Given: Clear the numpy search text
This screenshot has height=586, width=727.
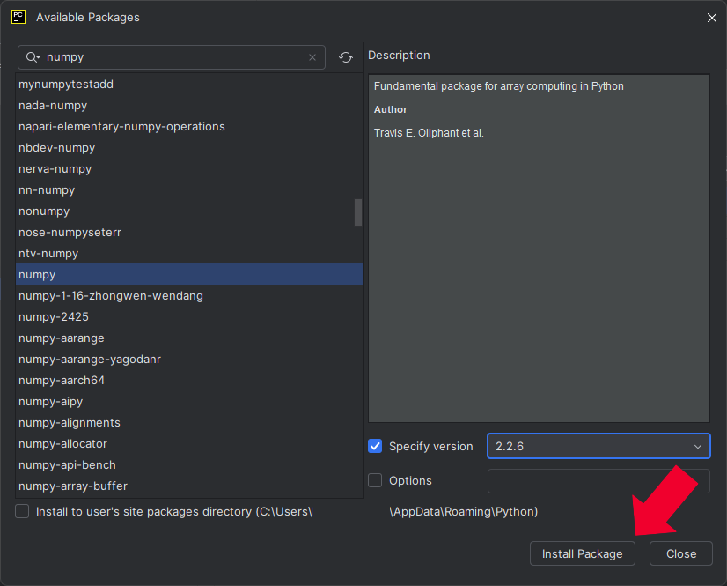Looking at the screenshot, I should pyautogui.click(x=312, y=57).
